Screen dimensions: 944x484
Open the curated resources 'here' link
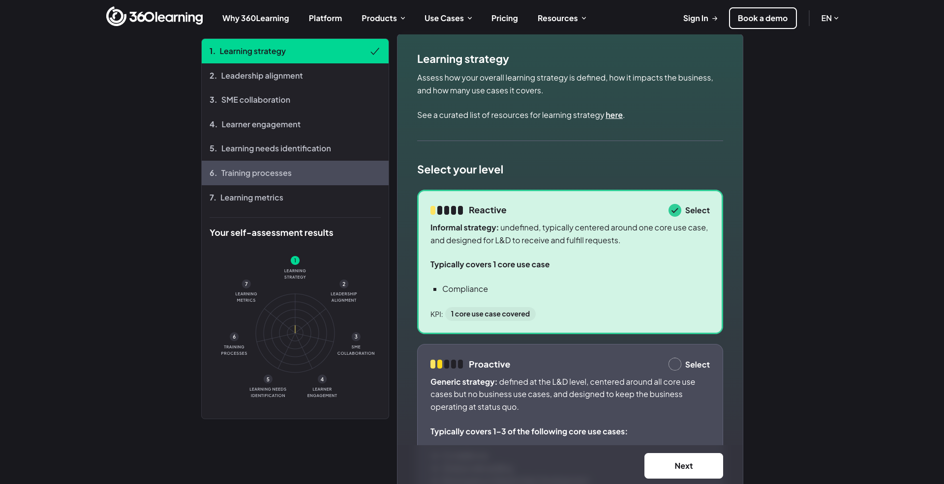pyautogui.click(x=614, y=115)
